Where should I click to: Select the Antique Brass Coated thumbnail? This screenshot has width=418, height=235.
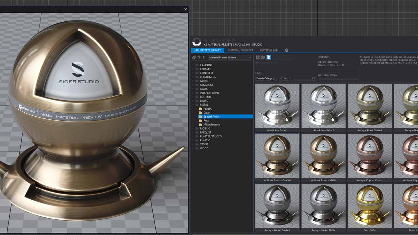(370, 106)
